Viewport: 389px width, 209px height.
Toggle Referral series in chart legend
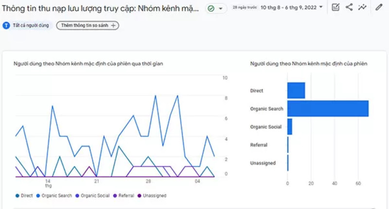click(x=124, y=195)
